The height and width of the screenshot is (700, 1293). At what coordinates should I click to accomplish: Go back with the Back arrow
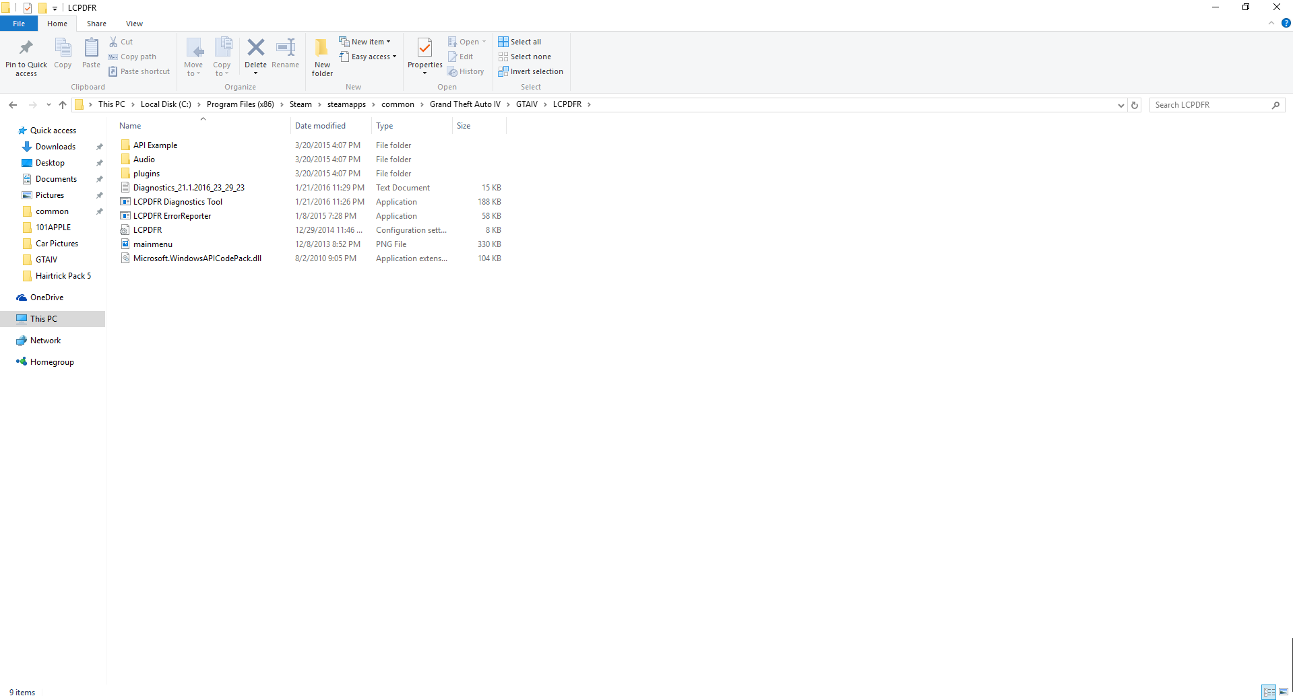point(13,104)
